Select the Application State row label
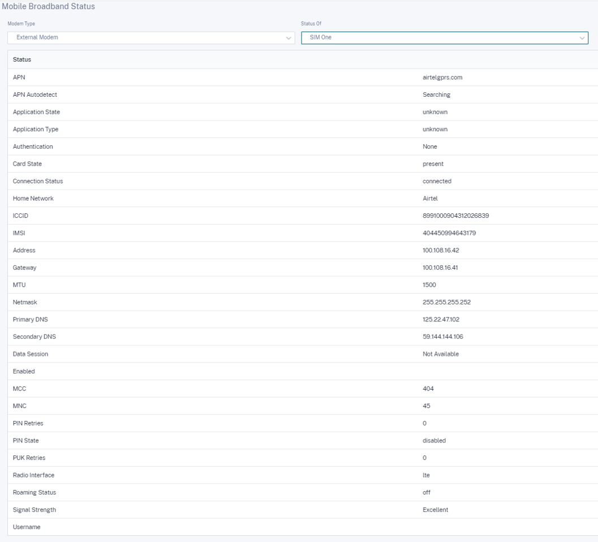 (36, 112)
